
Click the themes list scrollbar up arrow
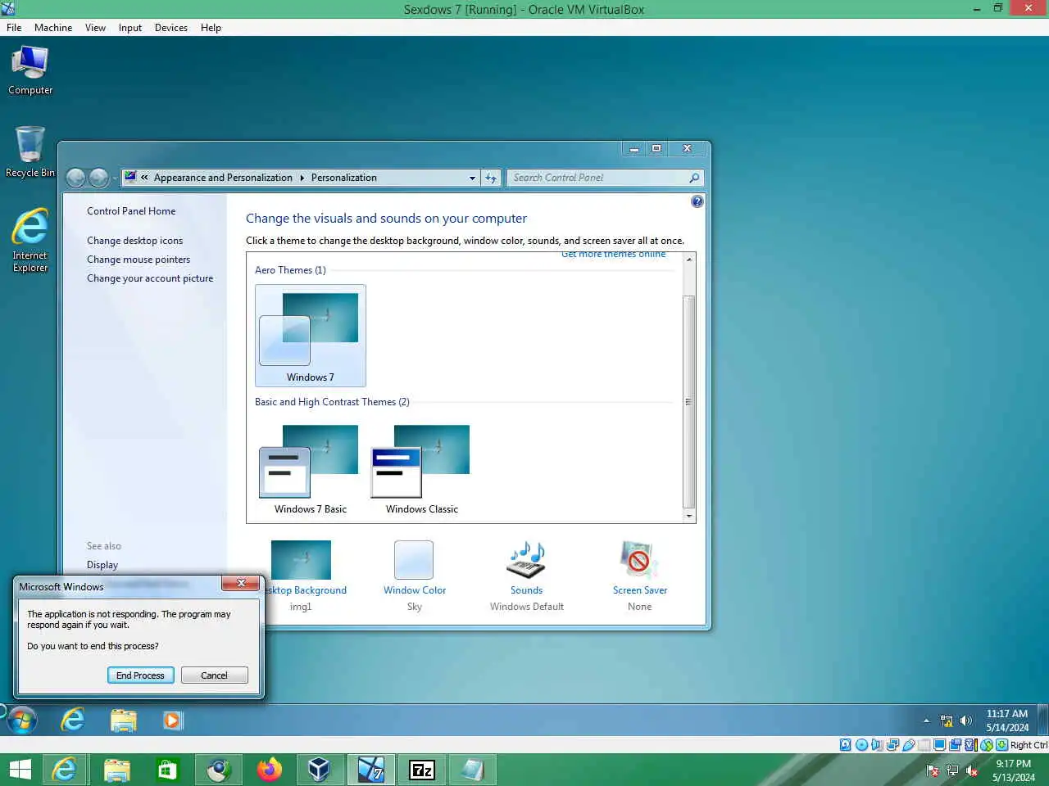click(689, 259)
